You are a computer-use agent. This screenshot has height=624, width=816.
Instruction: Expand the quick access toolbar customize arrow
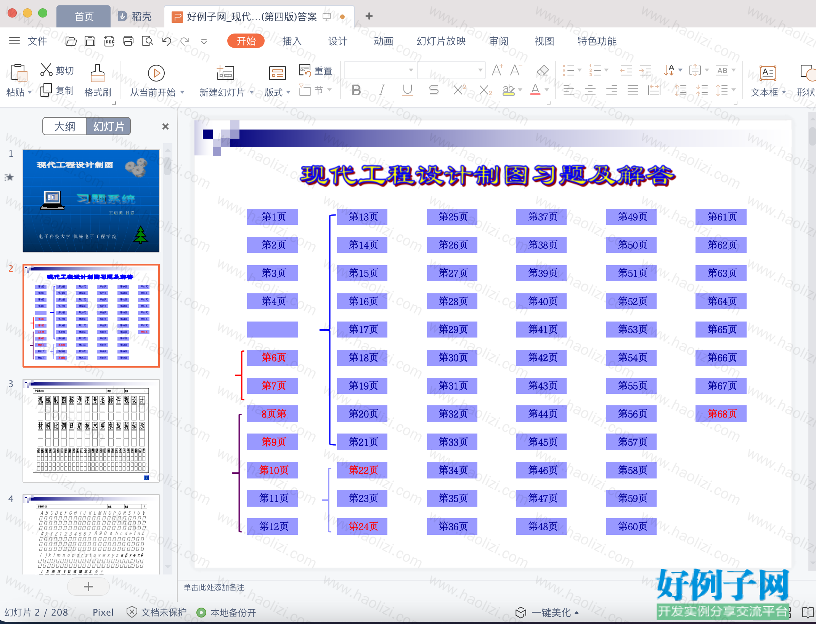(x=204, y=41)
